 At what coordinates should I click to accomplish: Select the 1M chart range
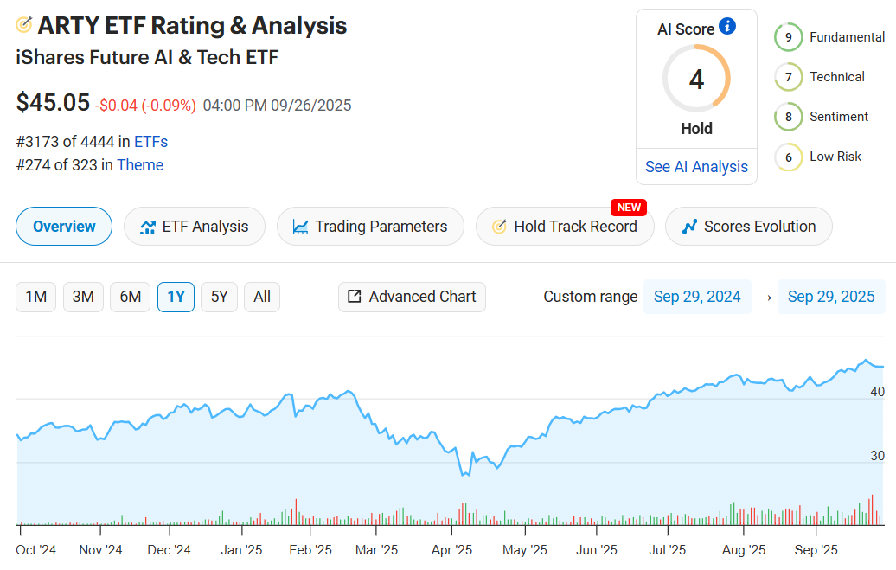(35, 297)
